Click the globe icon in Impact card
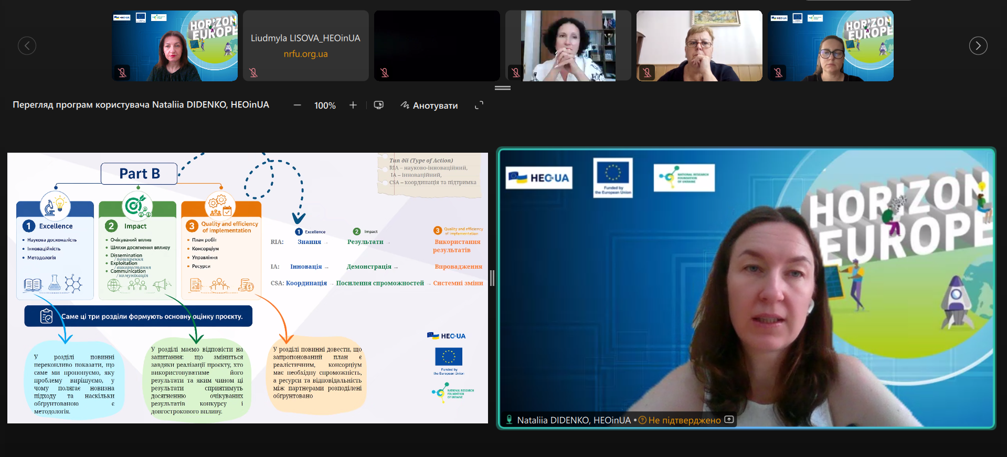This screenshot has height=457, width=1007. pyautogui.click(x=114, y=285)
